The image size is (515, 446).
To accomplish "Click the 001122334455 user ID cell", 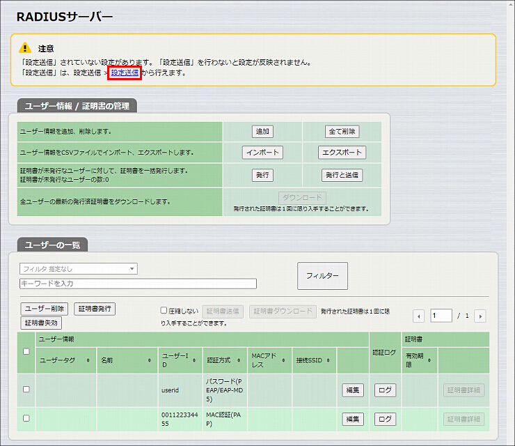I will [x=180, y=420].
